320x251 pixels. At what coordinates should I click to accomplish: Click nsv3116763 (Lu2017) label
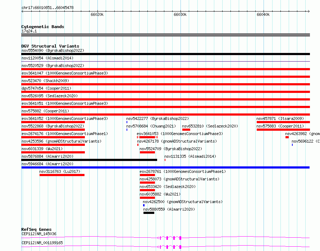click(x=60, y=171)
